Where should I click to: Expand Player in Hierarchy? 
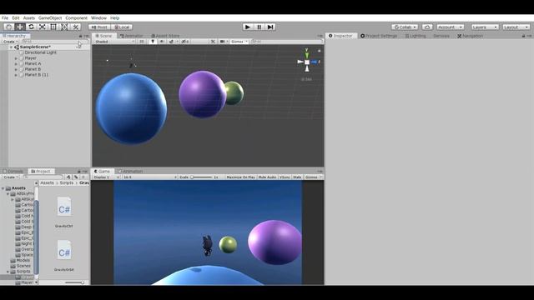tap(16, 58)
